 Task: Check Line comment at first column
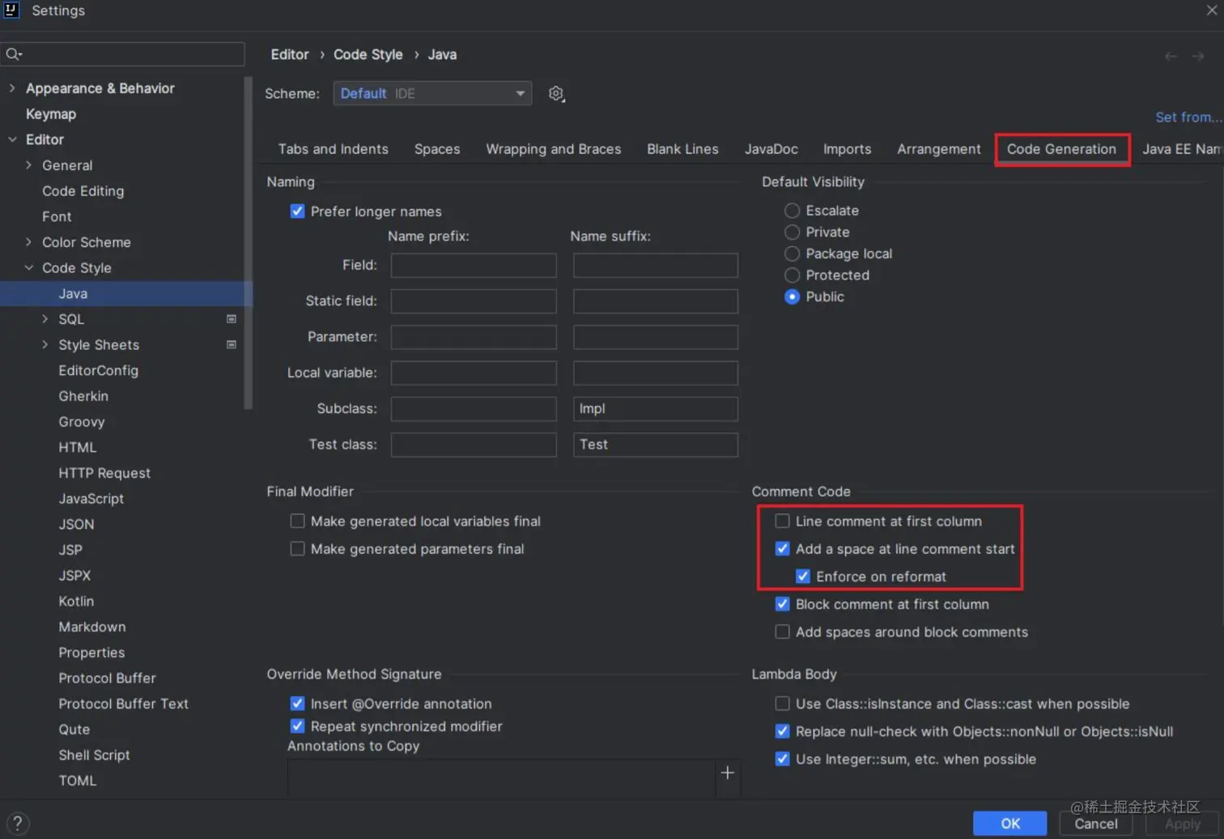782,522
